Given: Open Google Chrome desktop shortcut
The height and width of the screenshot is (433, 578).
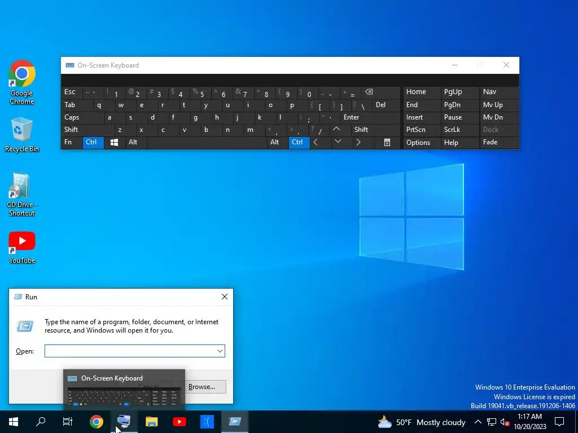Looking at the screenshot, I should point(22,82).
